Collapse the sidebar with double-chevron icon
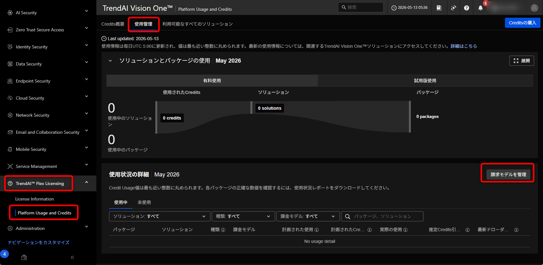This screenshot has height=265, width=543. pos(72,257)
